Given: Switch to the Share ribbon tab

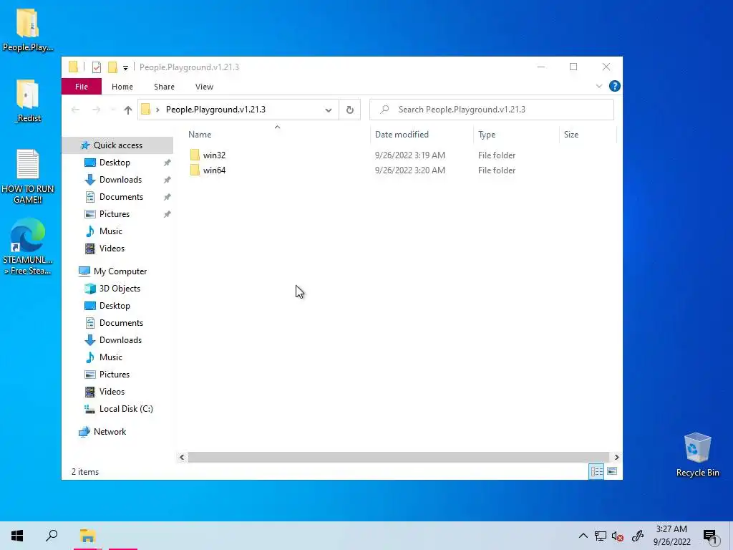Looking at the screenshot, I should coord(164,87).
